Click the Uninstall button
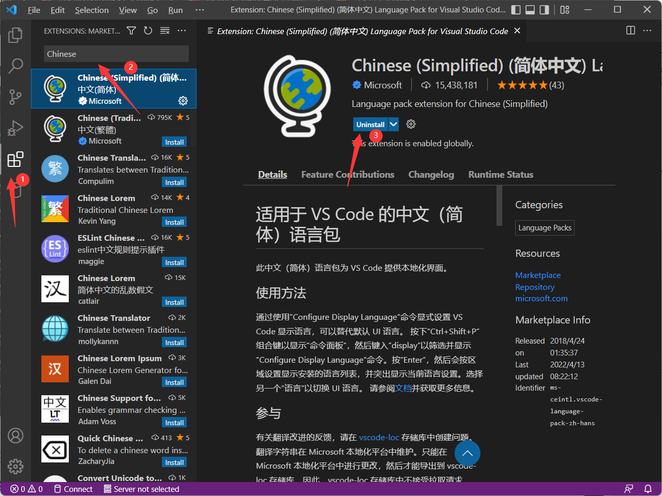This screenshot has width=662, height=496. (370, 124)
